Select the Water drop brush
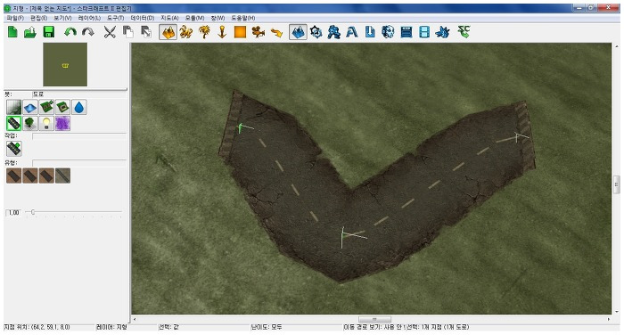Image resolution: width=624 pixels, height=335 pixels. 79,108
